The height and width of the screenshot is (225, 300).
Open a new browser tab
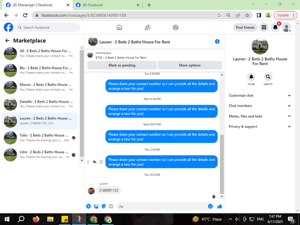click(149, 5)
